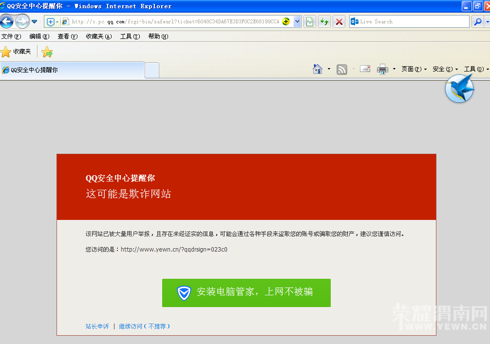Click the Refresh page icon
Viewport: 490px width, 344px height.
pos(324,21)
